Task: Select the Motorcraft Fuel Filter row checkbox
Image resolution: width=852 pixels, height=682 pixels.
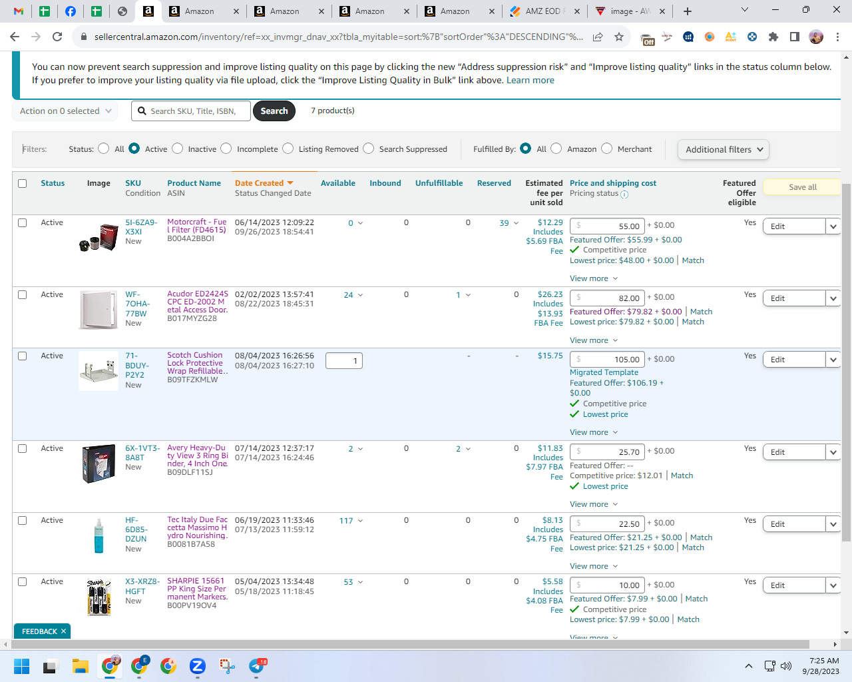Action: pos(23,222)
